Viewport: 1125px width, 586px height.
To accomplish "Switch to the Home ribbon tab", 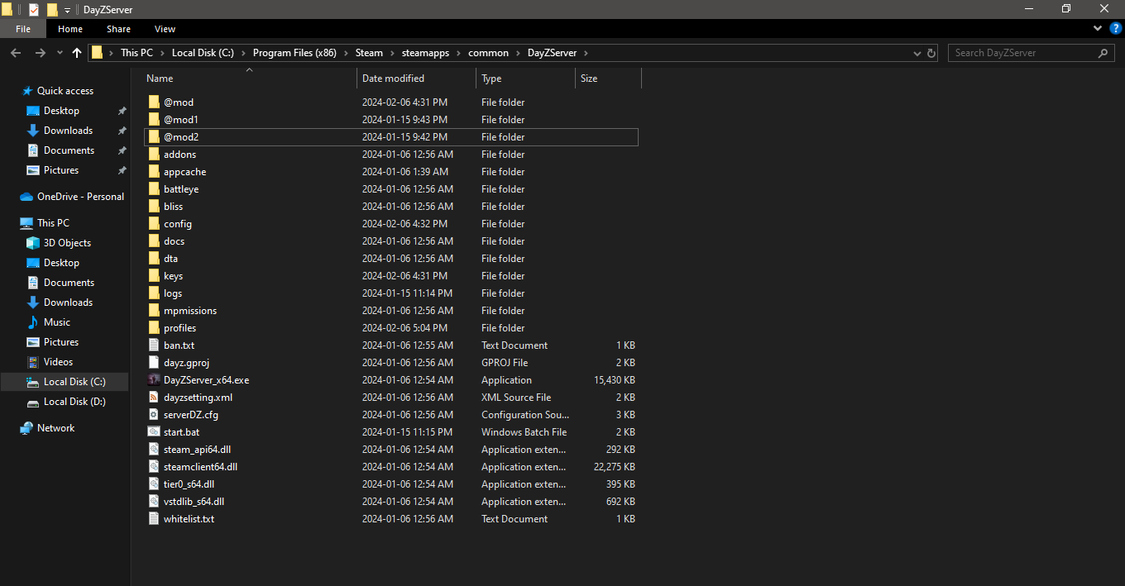I will click(x=70, y=29).
